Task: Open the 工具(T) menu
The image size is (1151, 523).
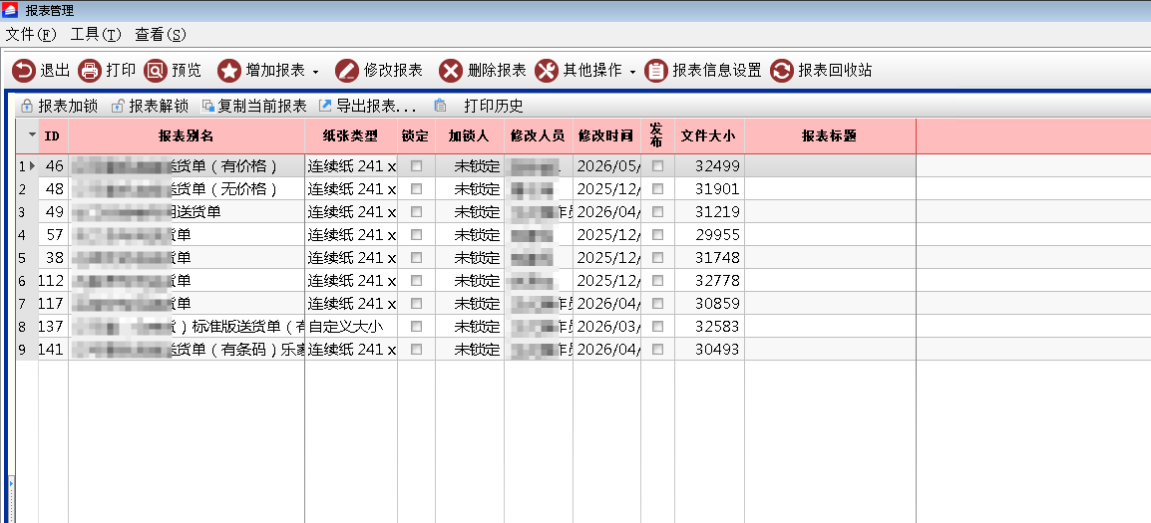Action: [96, 35]
